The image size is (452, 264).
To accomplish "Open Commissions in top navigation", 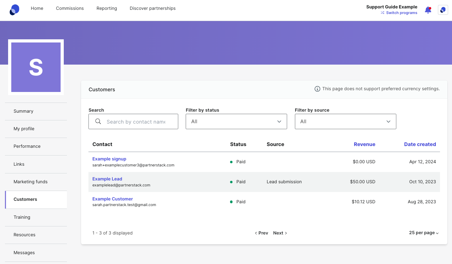I will tap(70, 8).
